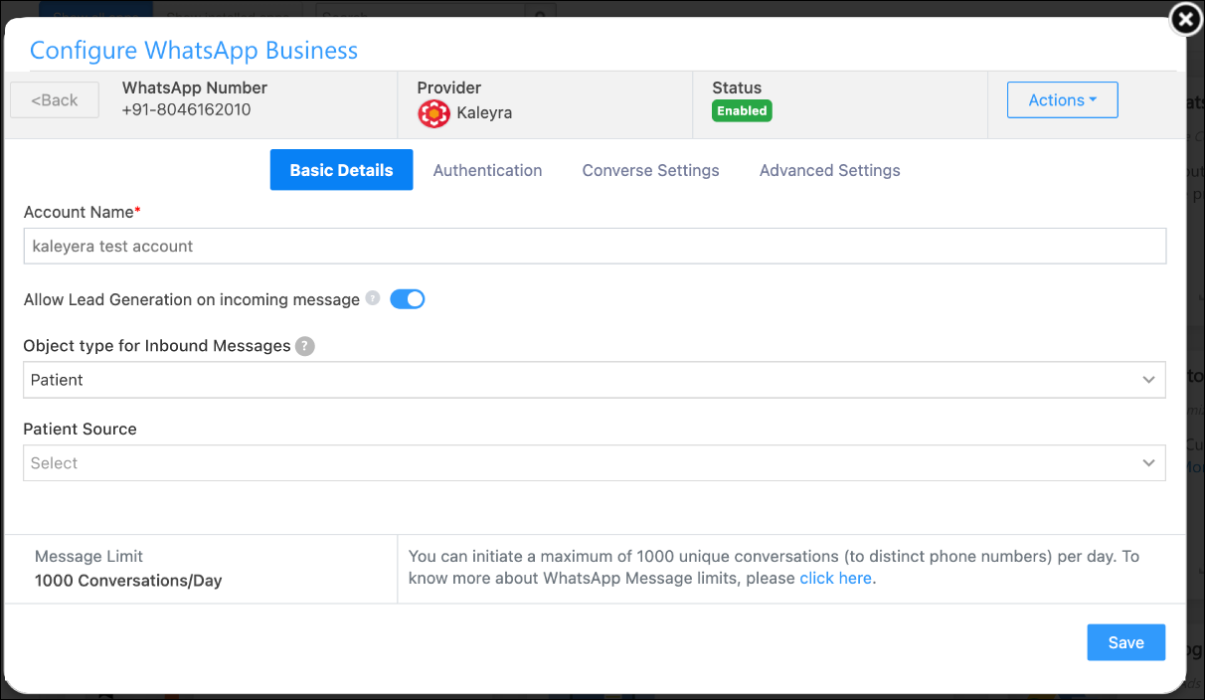Select the Advanced Settings tab
The height and width of the screenshot is (700, 1205).
tap(829, 170)
